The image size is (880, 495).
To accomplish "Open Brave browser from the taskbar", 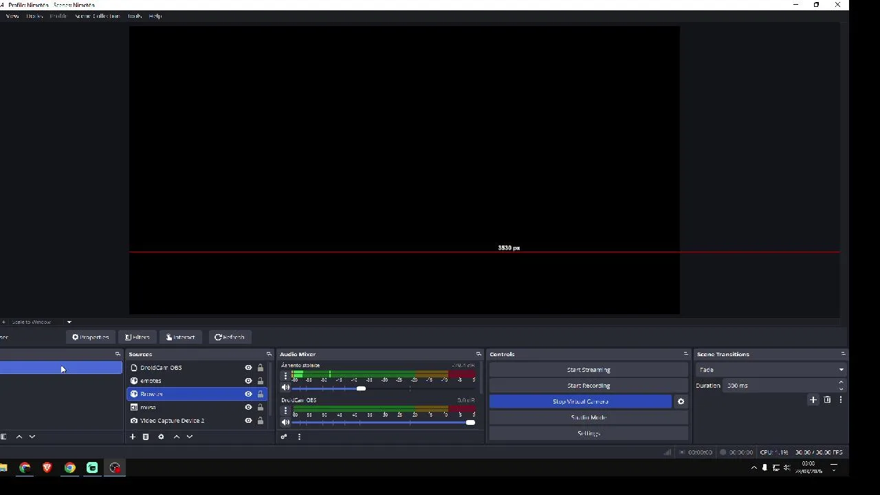I will tap(47, 468).
